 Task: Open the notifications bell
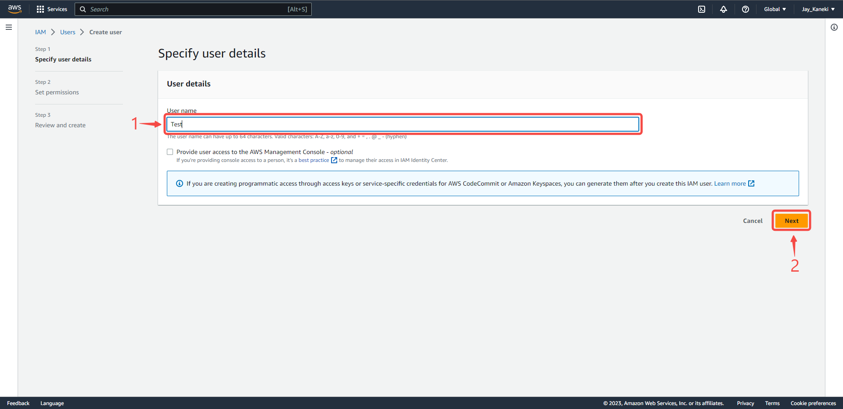coord(724,9)
